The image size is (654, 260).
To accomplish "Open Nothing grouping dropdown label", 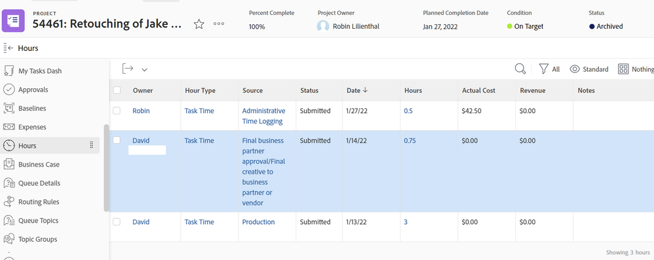I will (x=642, y=69).
